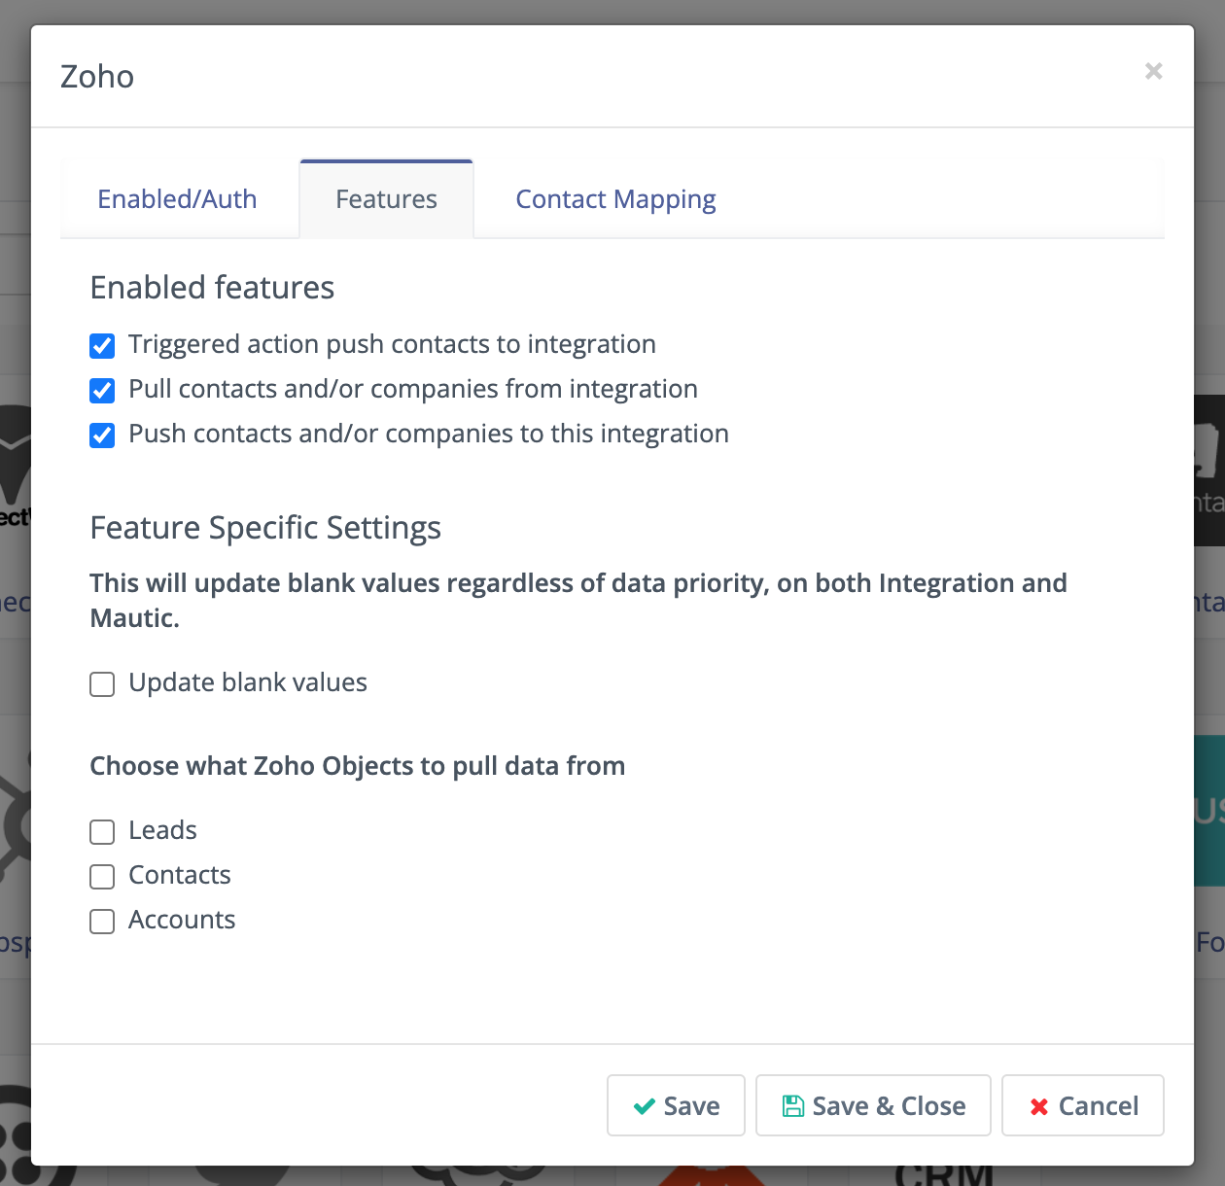Click the green checkmark icon on Save

(644, 1106)
